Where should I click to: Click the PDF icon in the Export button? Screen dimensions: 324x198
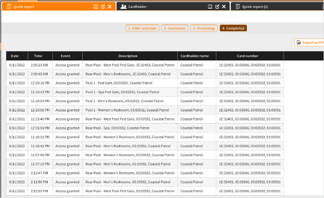click(299, 43)
